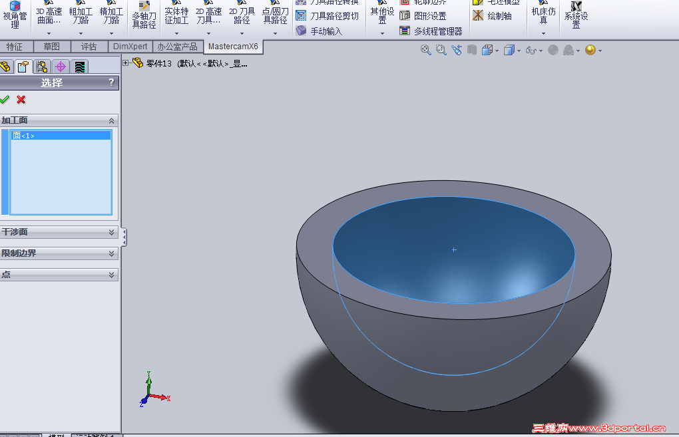Click 其他设置 other settings button
This screenshot has width=679, height=437.
coord(382,13)
